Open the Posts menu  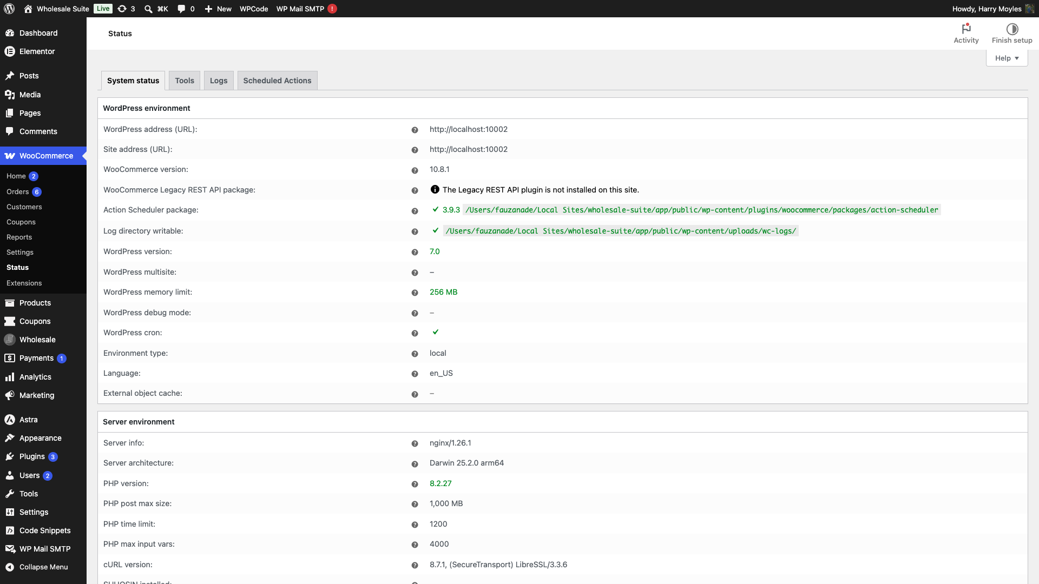(43, 76)
